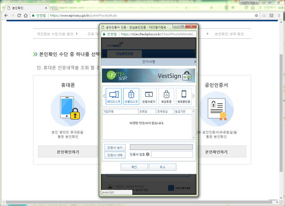This screenshot has width=285, height=206.
Task: Click the T extension icon in toolbar
Action: (271, 16)
